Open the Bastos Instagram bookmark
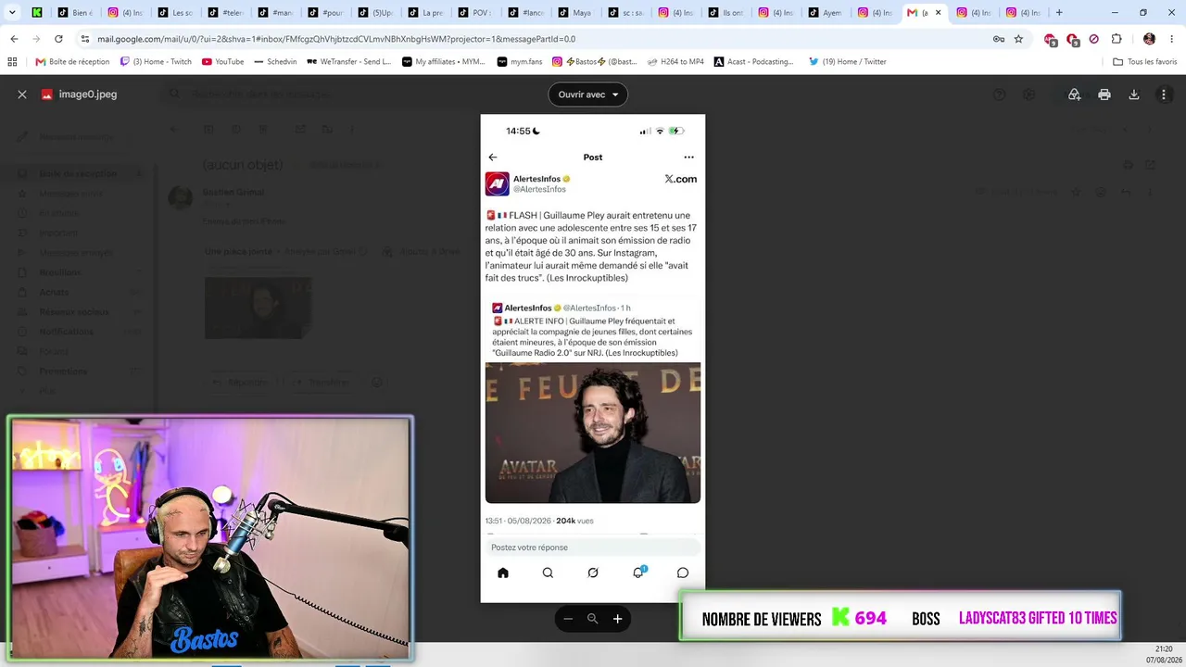 click(595, 62)
